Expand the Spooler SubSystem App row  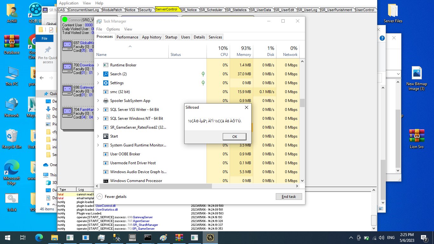tap(98, 101)
